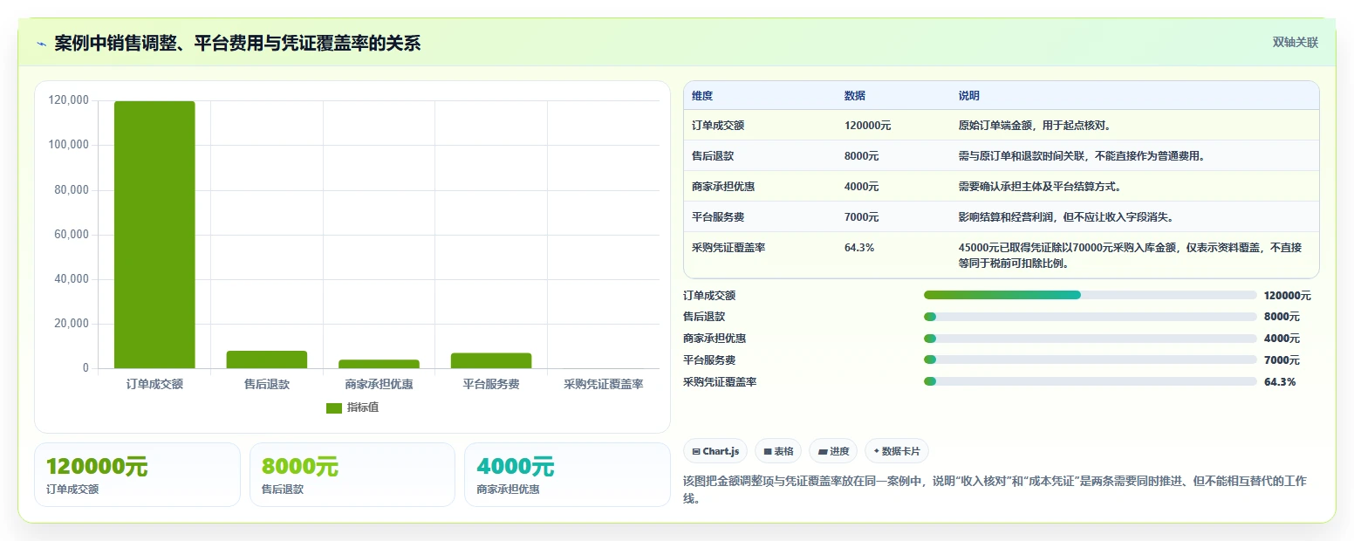Click the 8000元 progress value label
The height and width of the screenshot is (541, 1354).
pos(1282,317)
